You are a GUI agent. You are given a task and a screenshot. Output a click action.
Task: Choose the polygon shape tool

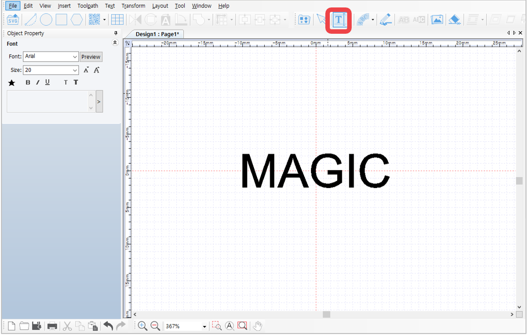76,19
